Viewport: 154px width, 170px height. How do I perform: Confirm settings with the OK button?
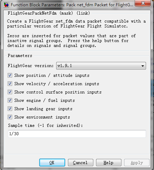(x=52, y=163)
